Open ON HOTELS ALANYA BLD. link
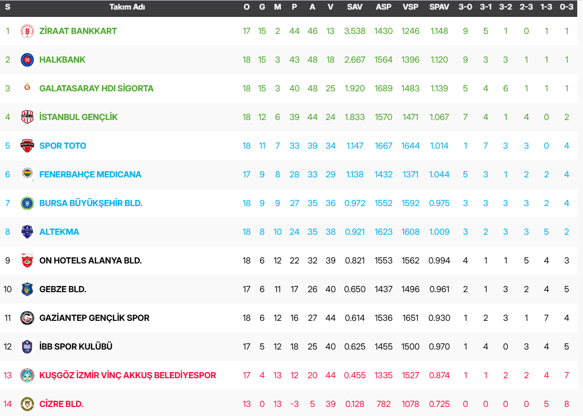This screenshot has width=583, height=416. [x=90, y=261]
